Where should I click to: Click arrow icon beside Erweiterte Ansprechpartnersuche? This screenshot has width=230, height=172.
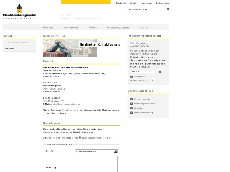[132, 77]
